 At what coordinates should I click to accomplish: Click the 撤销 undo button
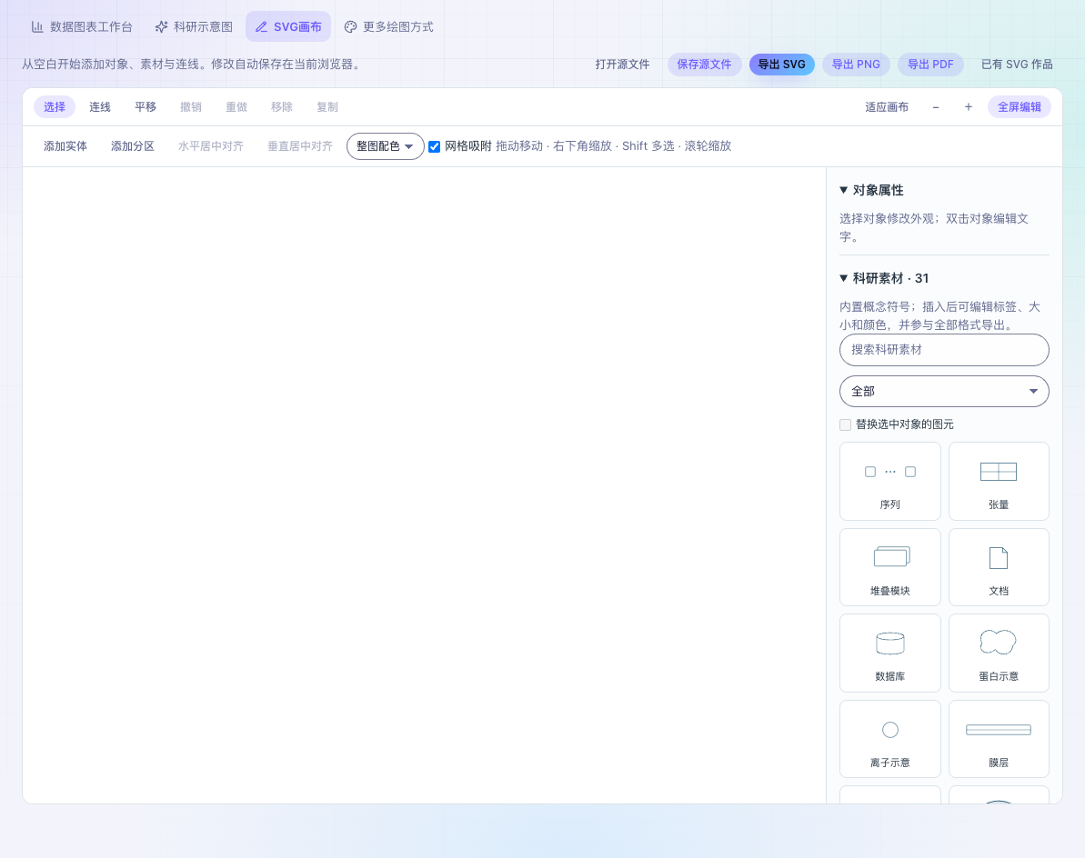click(x=191, y=107)
